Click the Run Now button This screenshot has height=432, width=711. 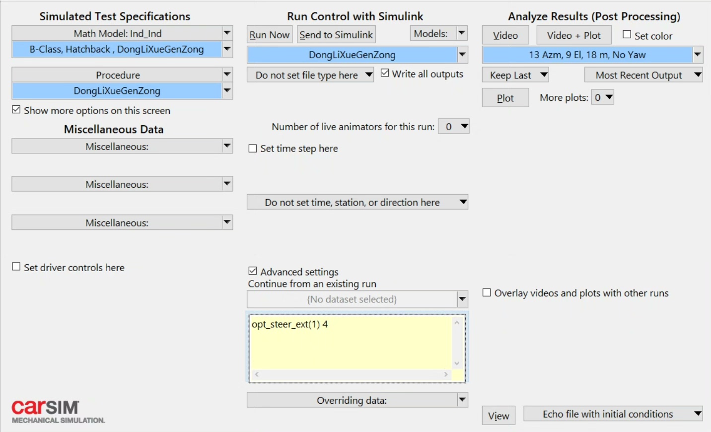coord(269,35)
